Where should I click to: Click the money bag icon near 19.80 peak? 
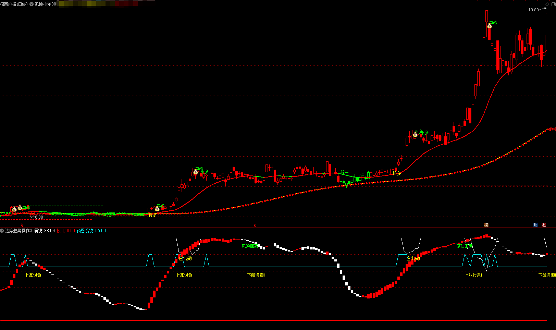490,26
